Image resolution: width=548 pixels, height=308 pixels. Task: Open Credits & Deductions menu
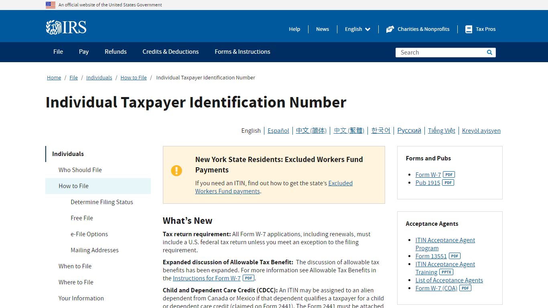[x=170, y=52]
